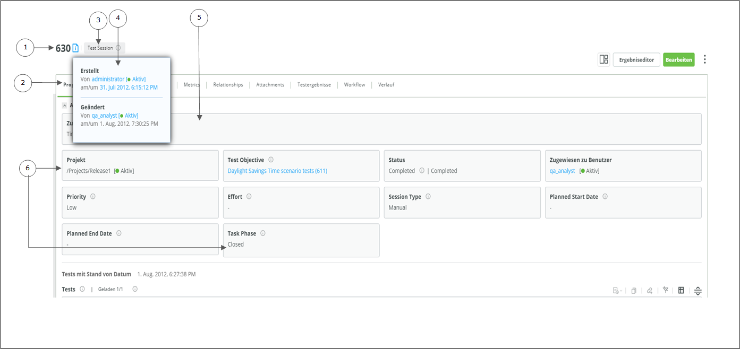Click the 1. Aug. 2012, 7:30:25 PM timestamp
Image resolution: width=740 pixels, height=349 pixels.
pos(129,123)
